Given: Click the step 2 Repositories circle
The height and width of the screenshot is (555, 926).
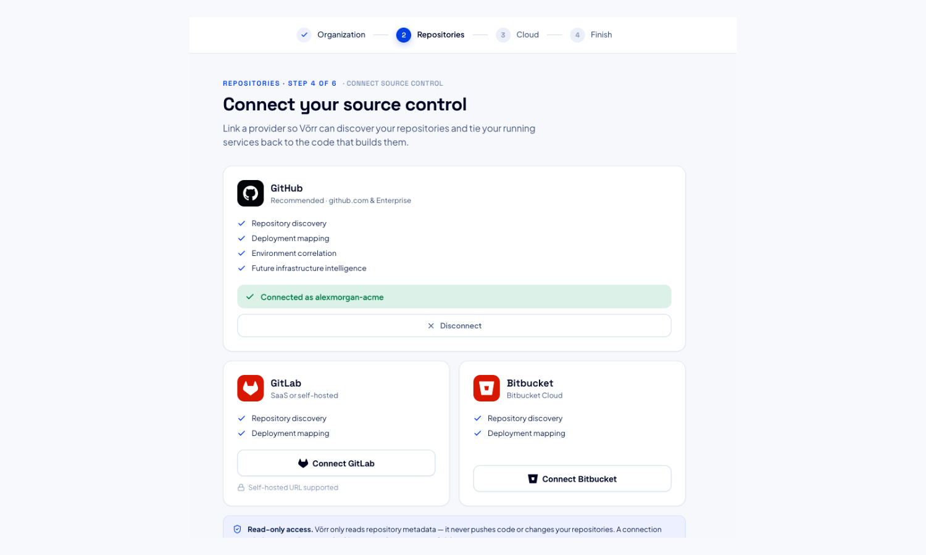Looking at the screenshot, I should click(x=404, y=35).
